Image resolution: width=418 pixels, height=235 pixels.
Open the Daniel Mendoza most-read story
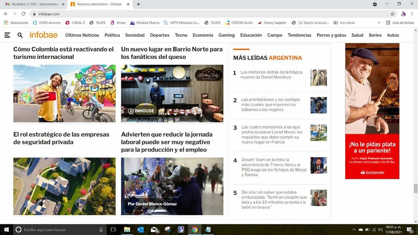coord(271,75)
